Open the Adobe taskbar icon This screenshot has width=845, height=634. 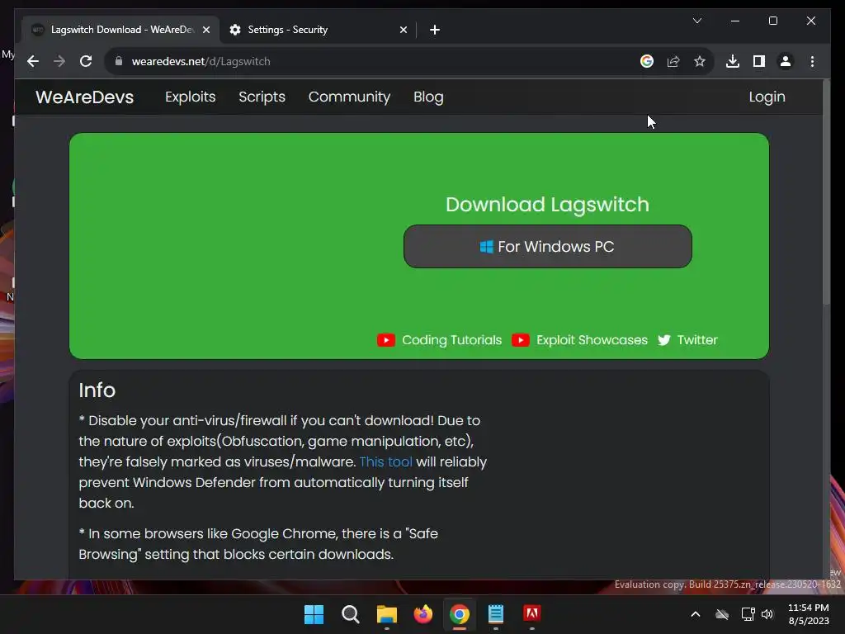tap(532, 614)
